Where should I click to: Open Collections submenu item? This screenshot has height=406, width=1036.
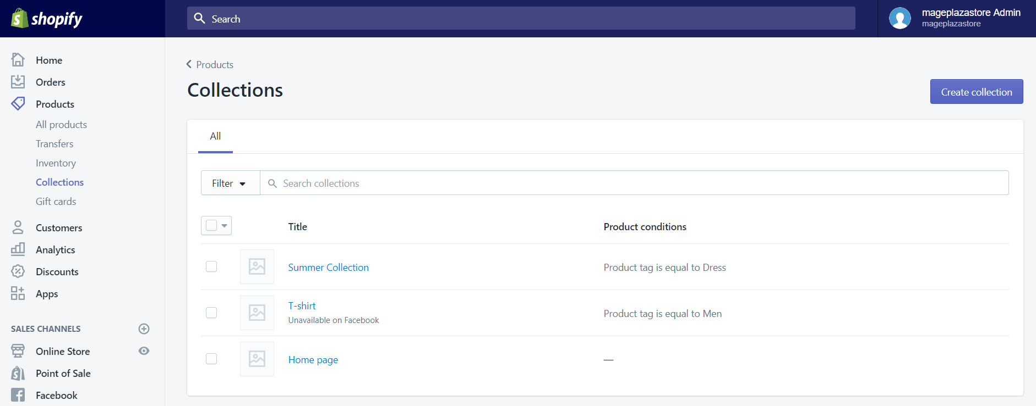point(59,182)
